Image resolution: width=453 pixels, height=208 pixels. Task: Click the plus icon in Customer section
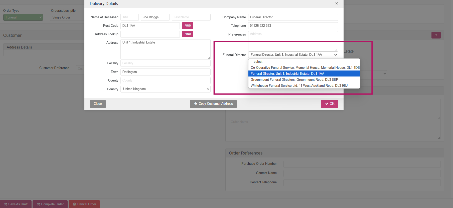coord(436,35)
